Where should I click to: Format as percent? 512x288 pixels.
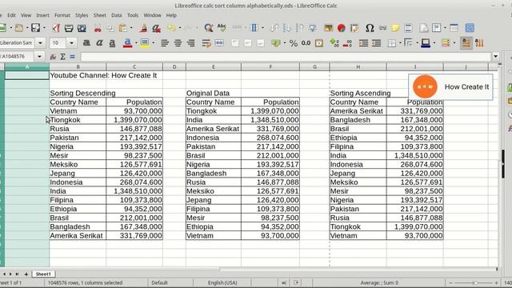tap(294, 43)
